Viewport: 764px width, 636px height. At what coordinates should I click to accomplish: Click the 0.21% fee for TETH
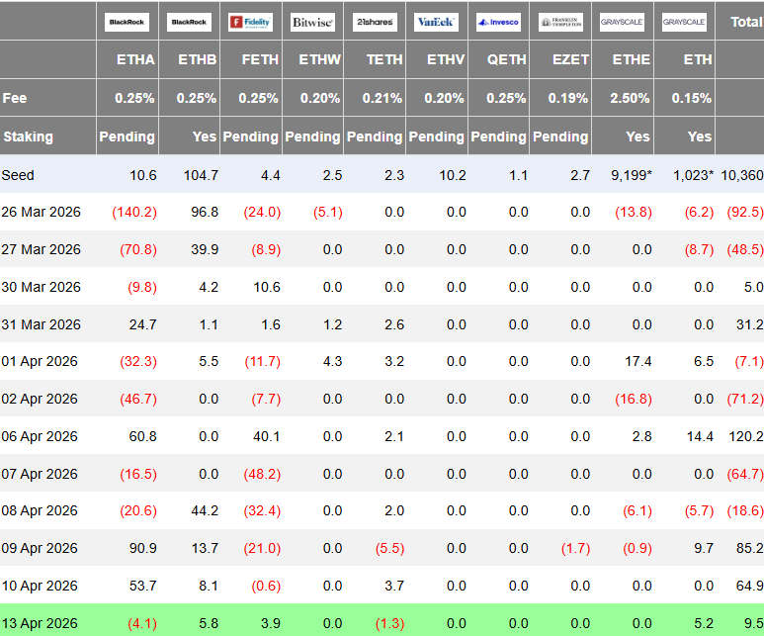click(382, 98)
